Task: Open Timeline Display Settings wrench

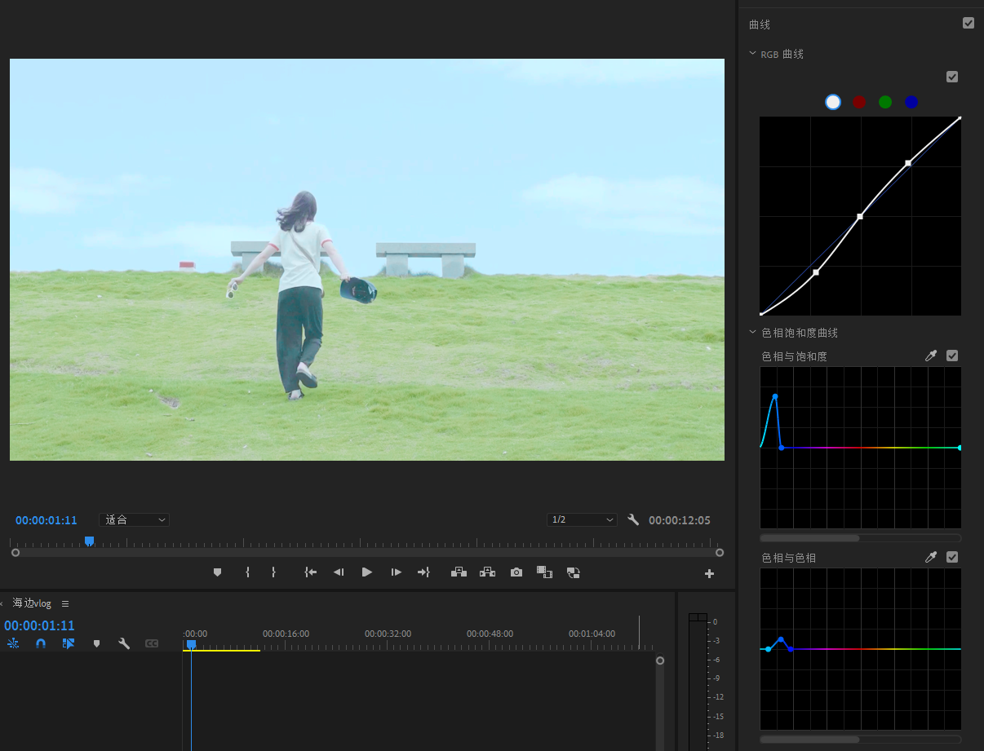Action: pyautogui.click(x=124, y=643)
